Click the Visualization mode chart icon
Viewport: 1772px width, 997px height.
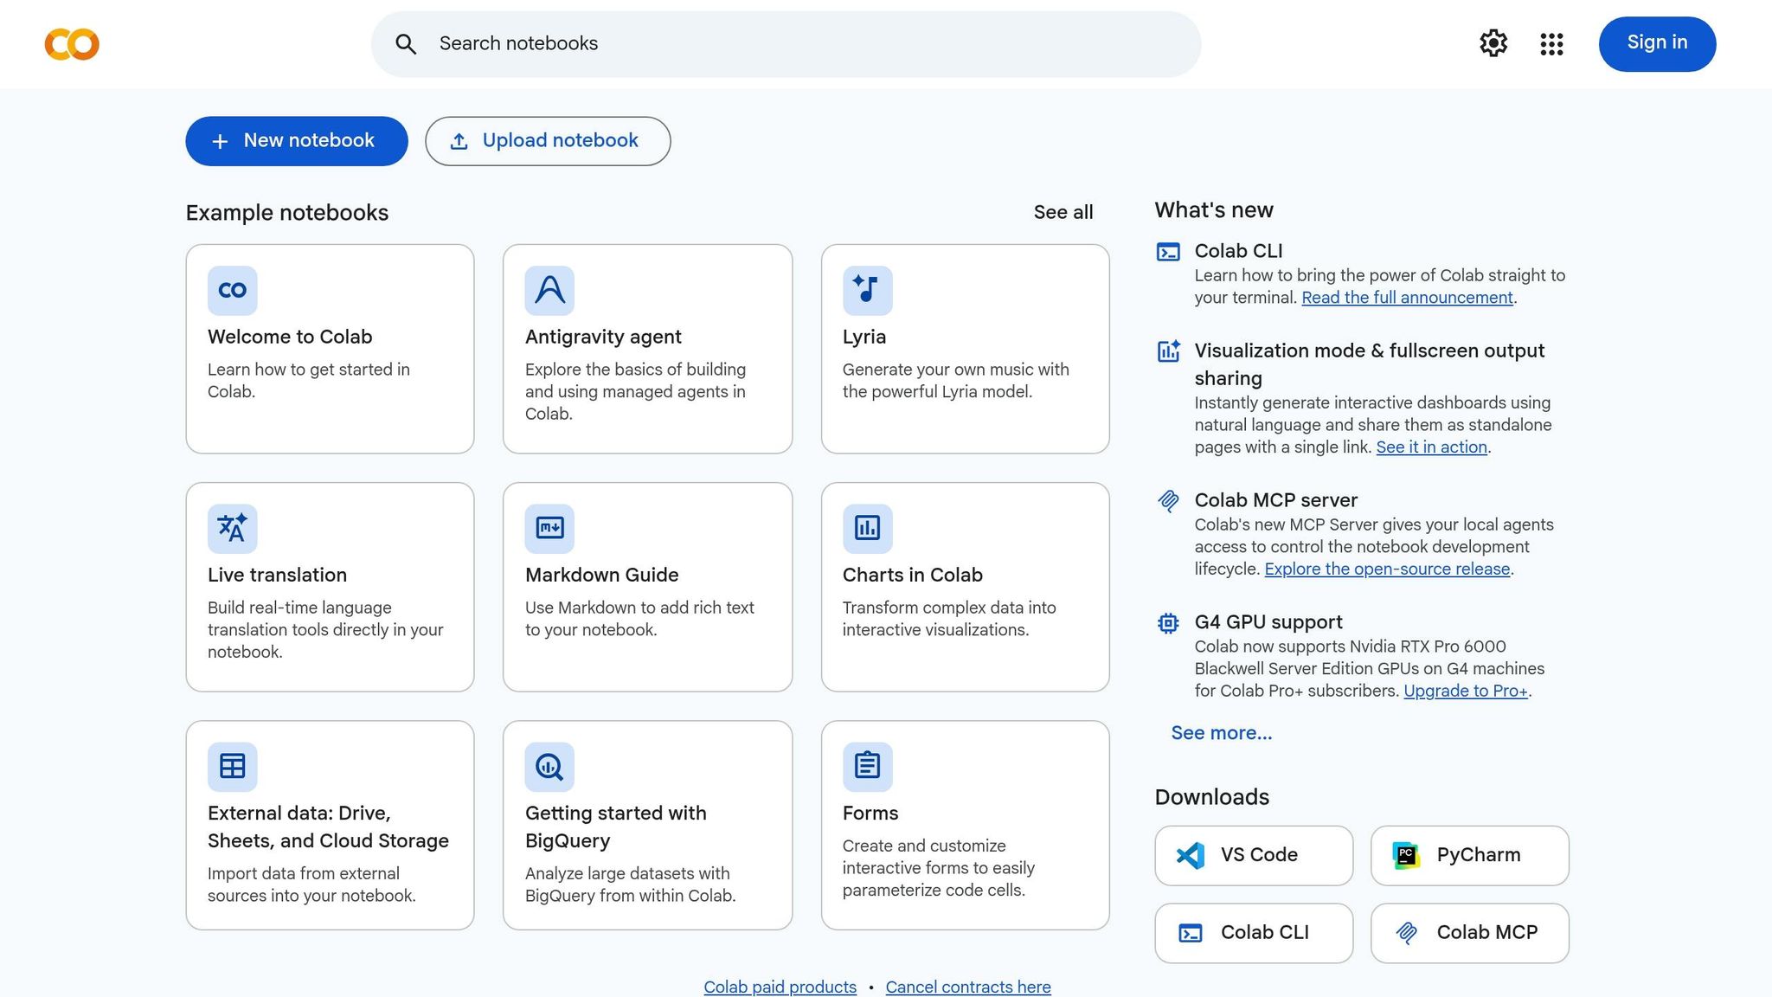pos(1168,351)
